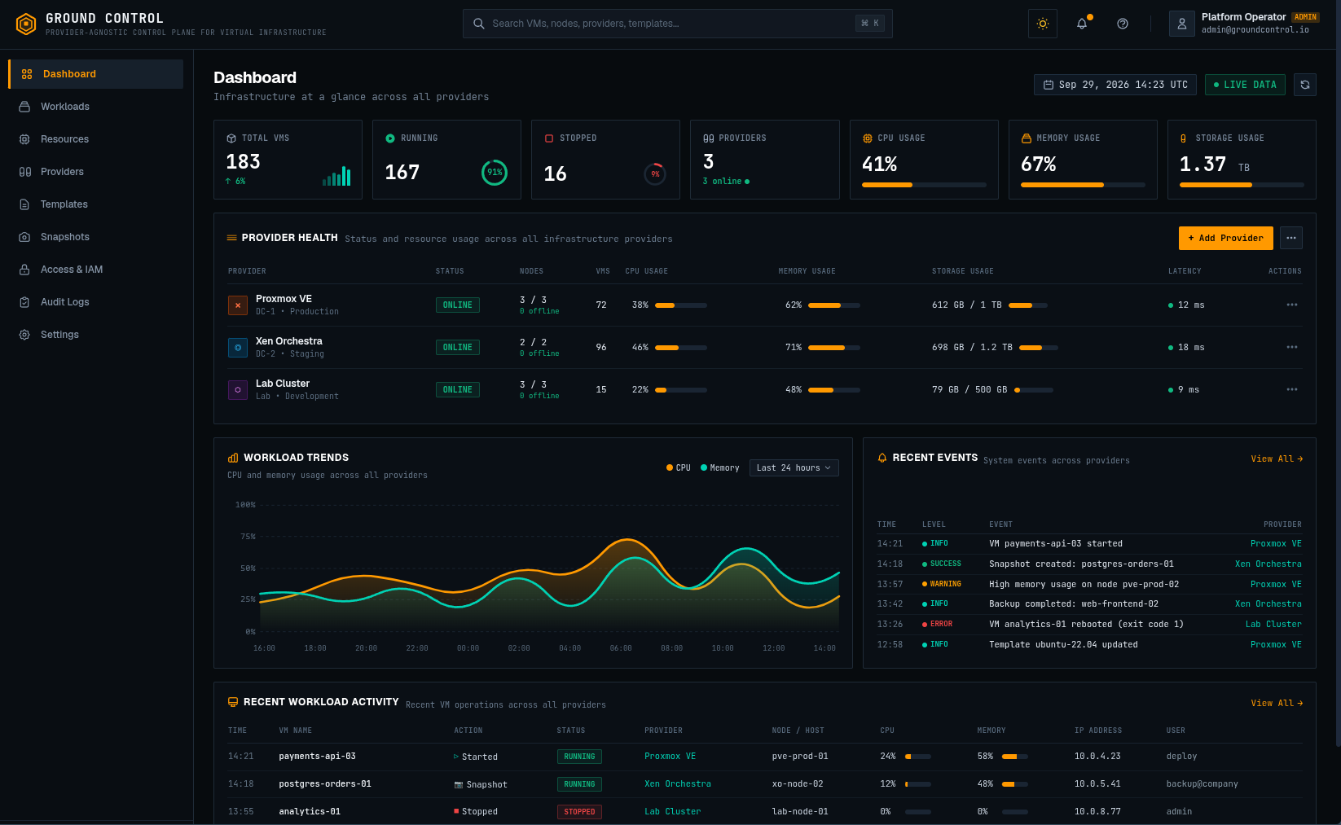The width and height of the screenshot is (1341, 825).
Task: Click the Stopped VMs 9% ring
Action: click(655, 173)
